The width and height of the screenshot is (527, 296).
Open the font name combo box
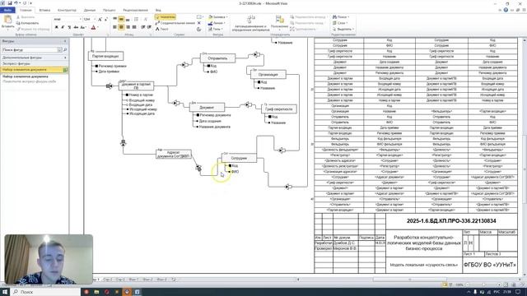68,19
